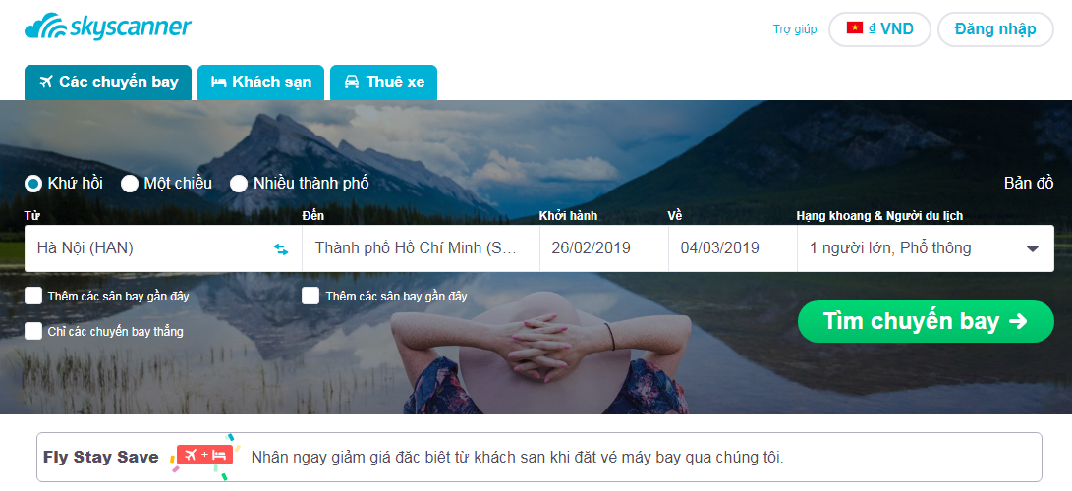Click the bed icon on the Khách sạn tab
The image size is (1072, 491).
(x=219, y=82)
